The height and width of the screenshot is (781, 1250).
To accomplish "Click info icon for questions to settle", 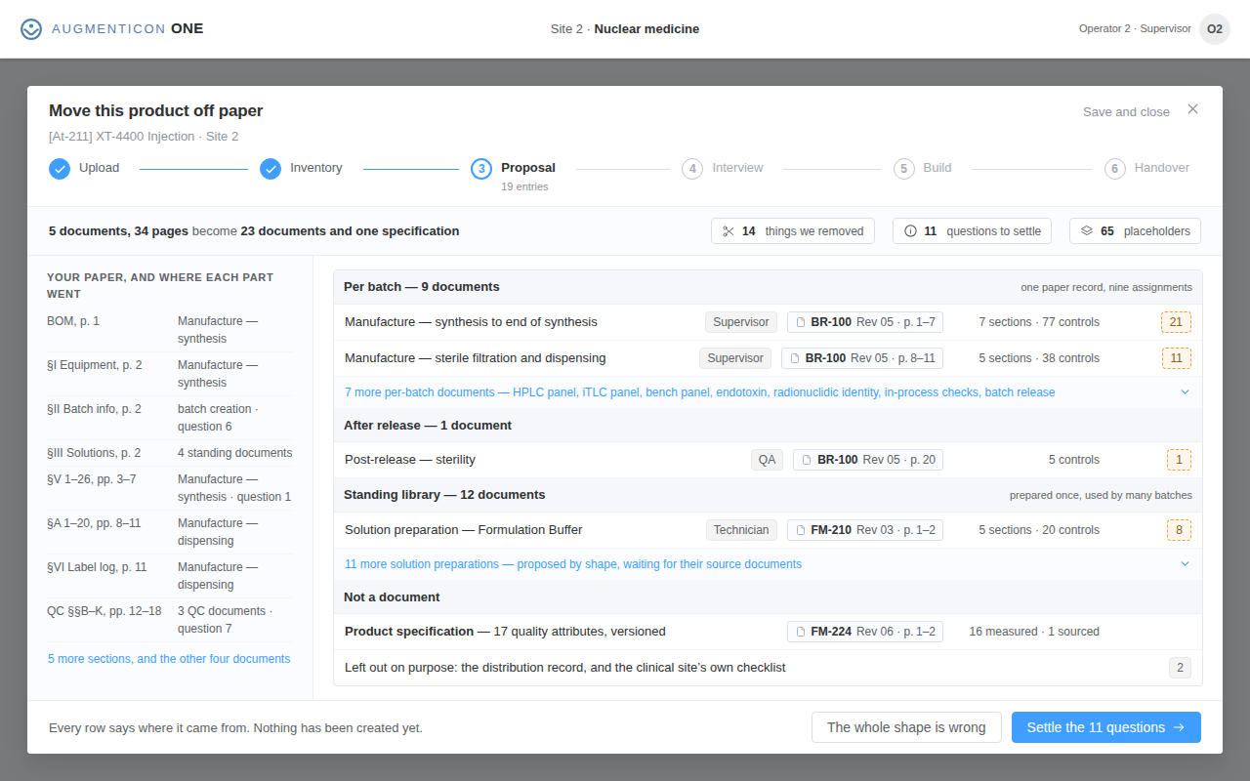I will [910, 231].
